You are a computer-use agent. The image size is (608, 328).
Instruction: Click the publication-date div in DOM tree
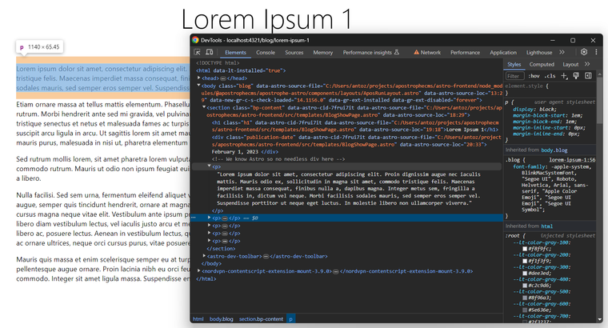click(357, 141)
